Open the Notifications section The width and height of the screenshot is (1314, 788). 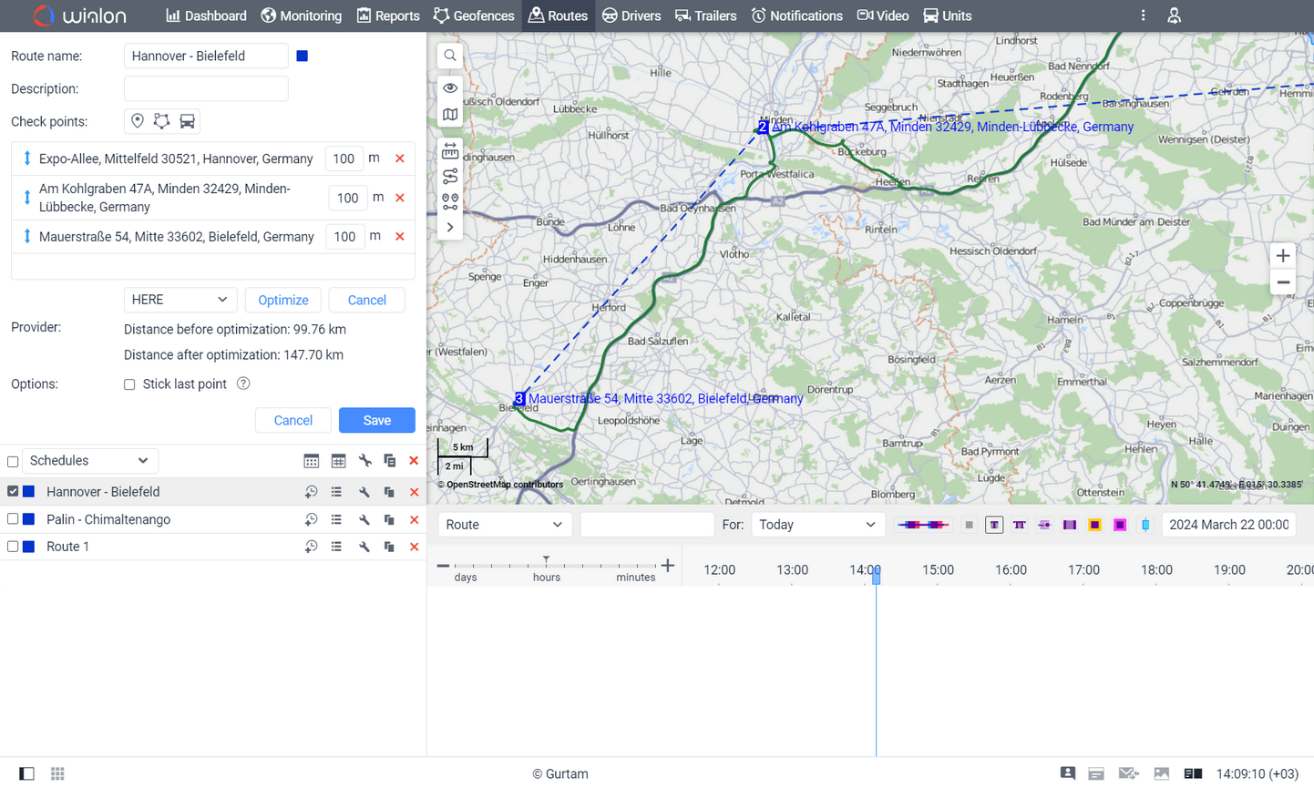[x=796, y=15]
